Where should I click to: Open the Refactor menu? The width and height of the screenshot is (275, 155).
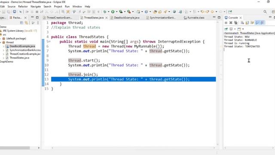click(23, 6)
